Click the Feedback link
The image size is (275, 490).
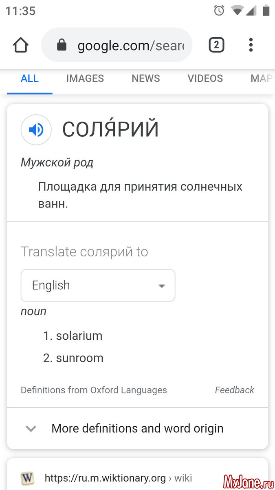click(234, 390)
